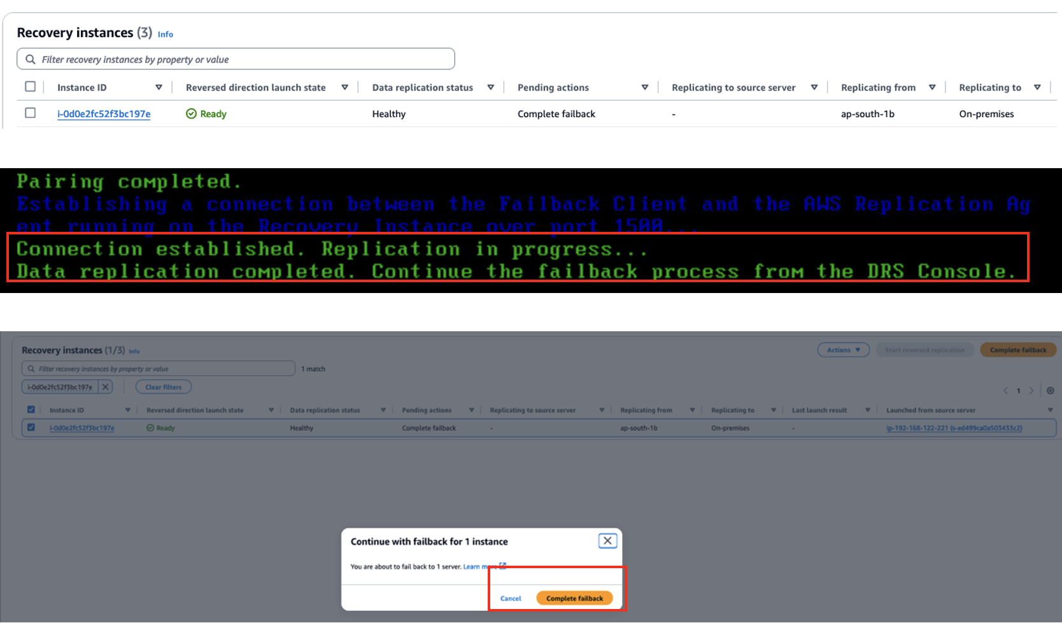Click the green Ready status check icon

click(x=191, y=113)
